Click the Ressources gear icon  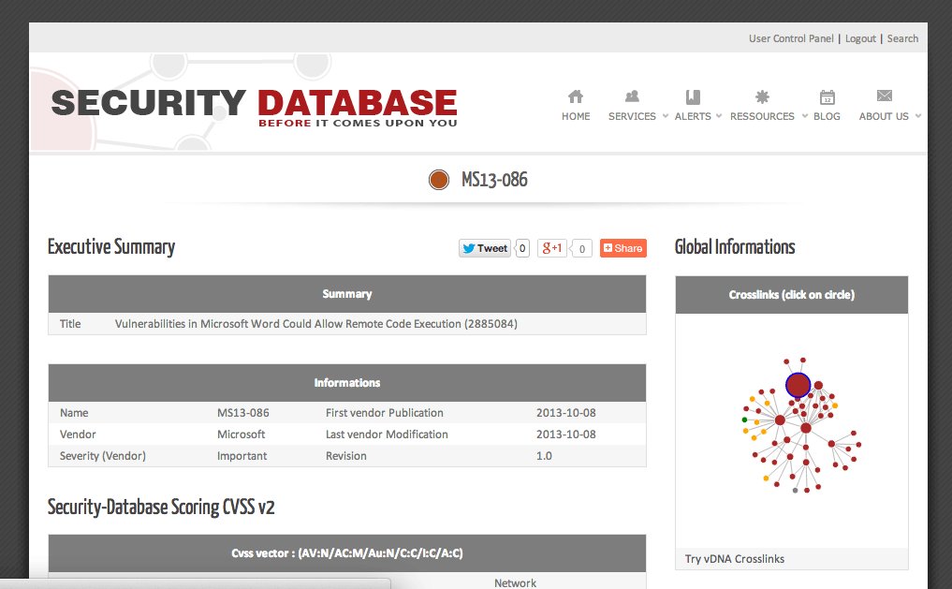pos(762,96)
